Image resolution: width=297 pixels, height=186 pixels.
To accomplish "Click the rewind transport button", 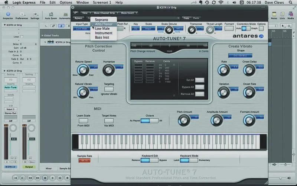I will [x=30, y=178].
